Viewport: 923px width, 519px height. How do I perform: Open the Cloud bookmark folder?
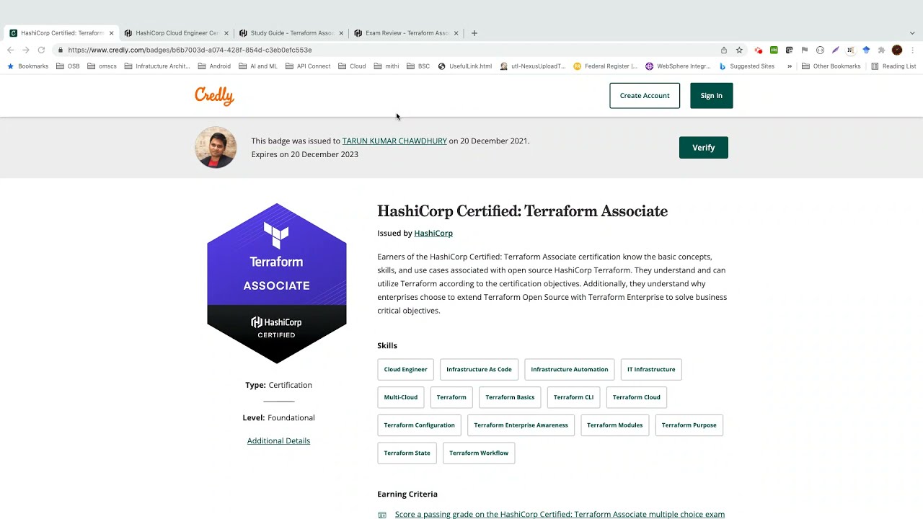coord(352,66)
